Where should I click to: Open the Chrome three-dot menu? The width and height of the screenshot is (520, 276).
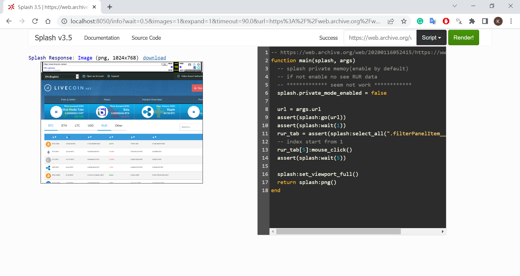tap(511, 21)
